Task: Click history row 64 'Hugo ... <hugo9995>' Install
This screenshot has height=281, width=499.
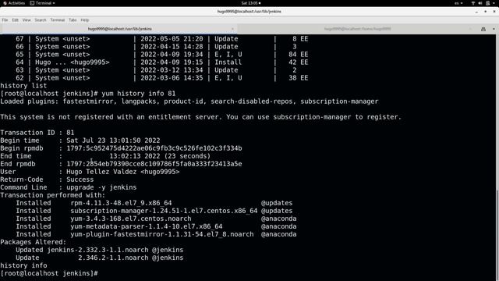Action: click(x=161, y=62)
